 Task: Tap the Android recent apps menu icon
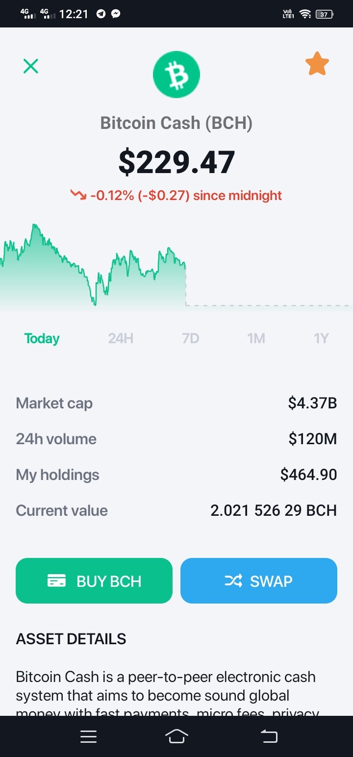tap(88, 736)
